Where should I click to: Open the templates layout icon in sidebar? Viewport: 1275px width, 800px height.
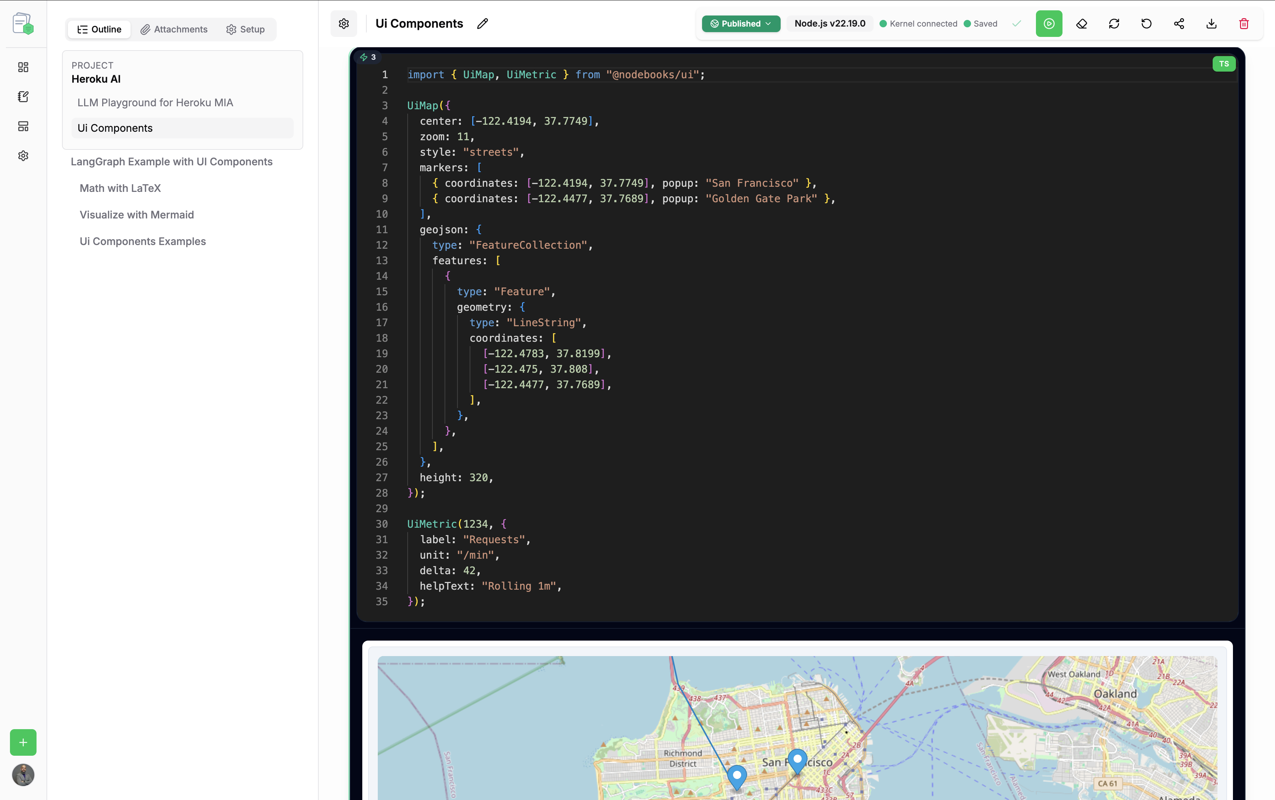[23, 126]
